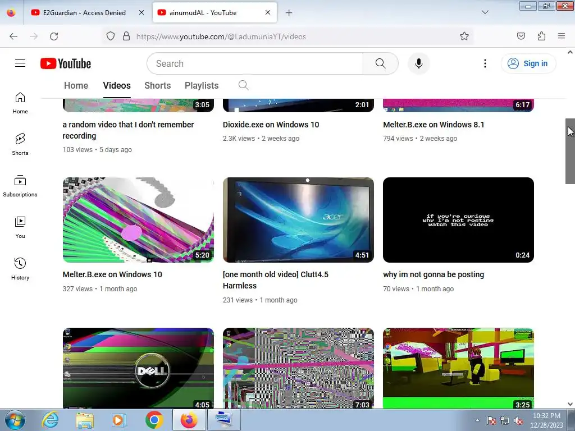575x431 pixels.
Task: Open channel Videos tab
Action: coord(117,85)
